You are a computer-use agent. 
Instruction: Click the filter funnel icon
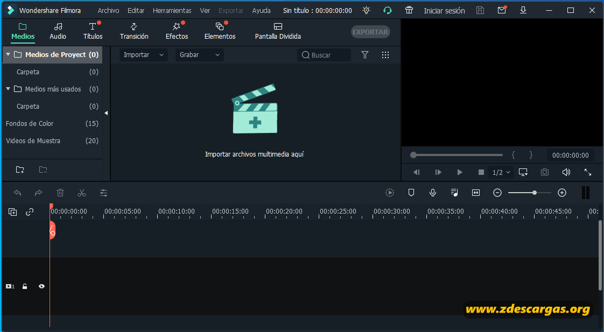[x=365, y=55]
